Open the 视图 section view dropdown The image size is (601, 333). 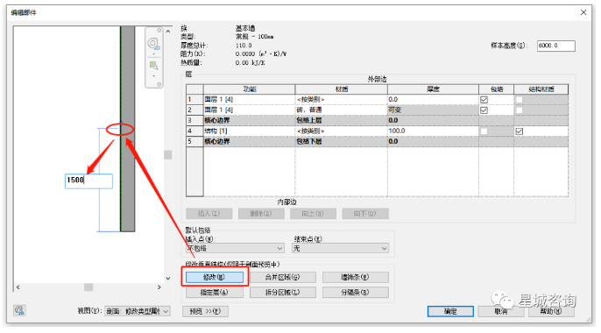[x=138, y=311]
